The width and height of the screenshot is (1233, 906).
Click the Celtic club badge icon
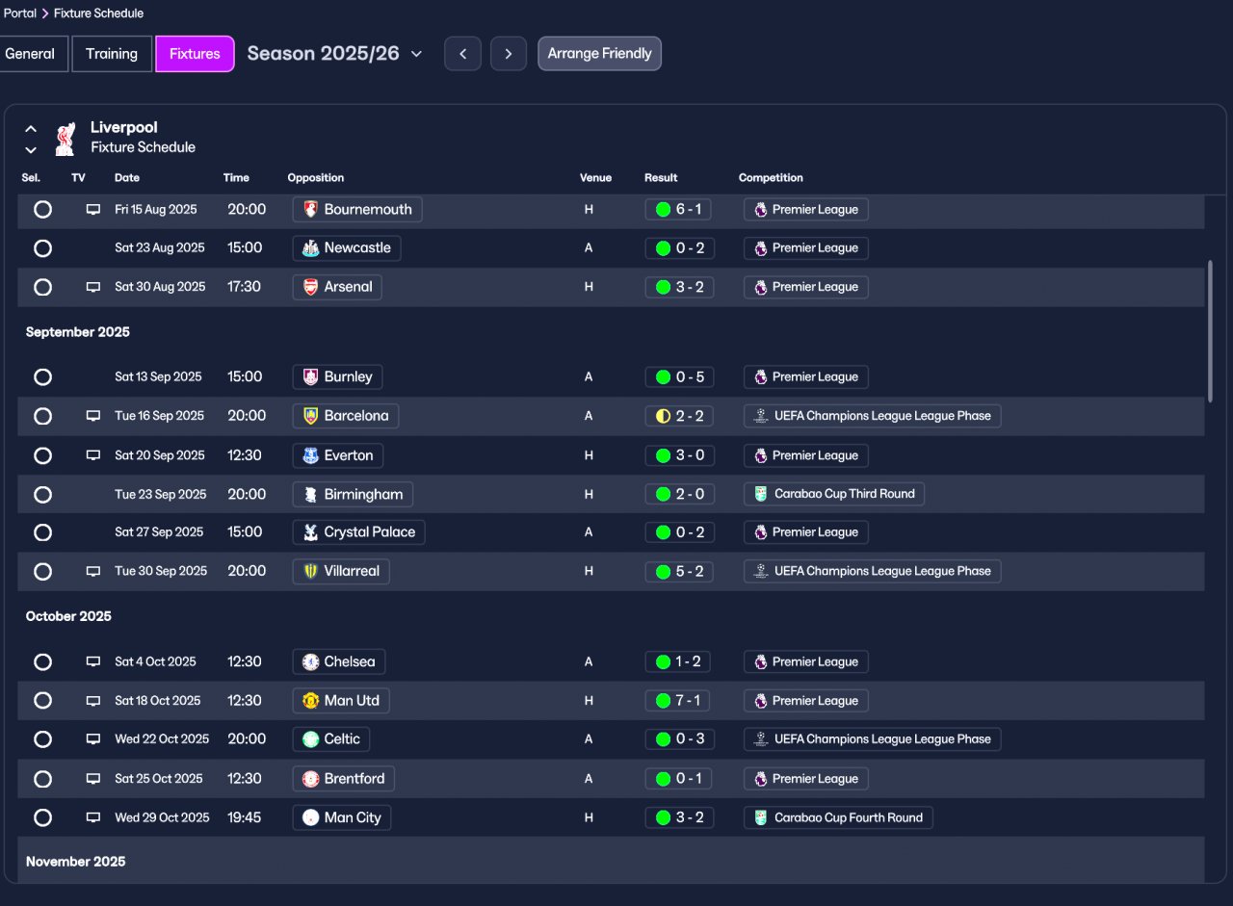click(x=310, y=739)
